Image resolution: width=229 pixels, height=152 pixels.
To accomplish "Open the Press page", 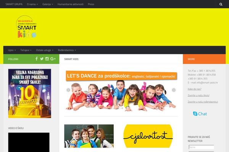I will [x=91, y=4].
